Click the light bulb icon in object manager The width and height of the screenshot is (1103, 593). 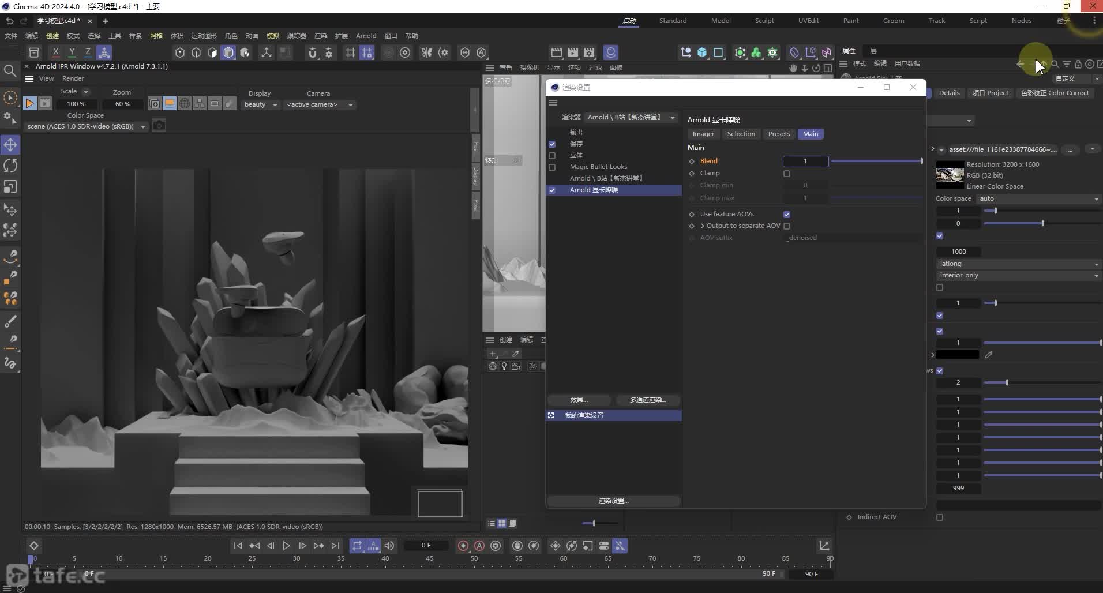[504, 366]
